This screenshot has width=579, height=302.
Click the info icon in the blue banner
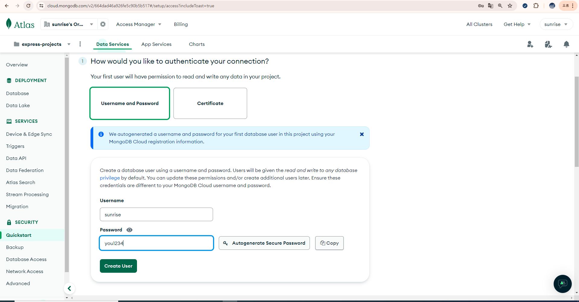pyautogui.click(x=101, y=134)
